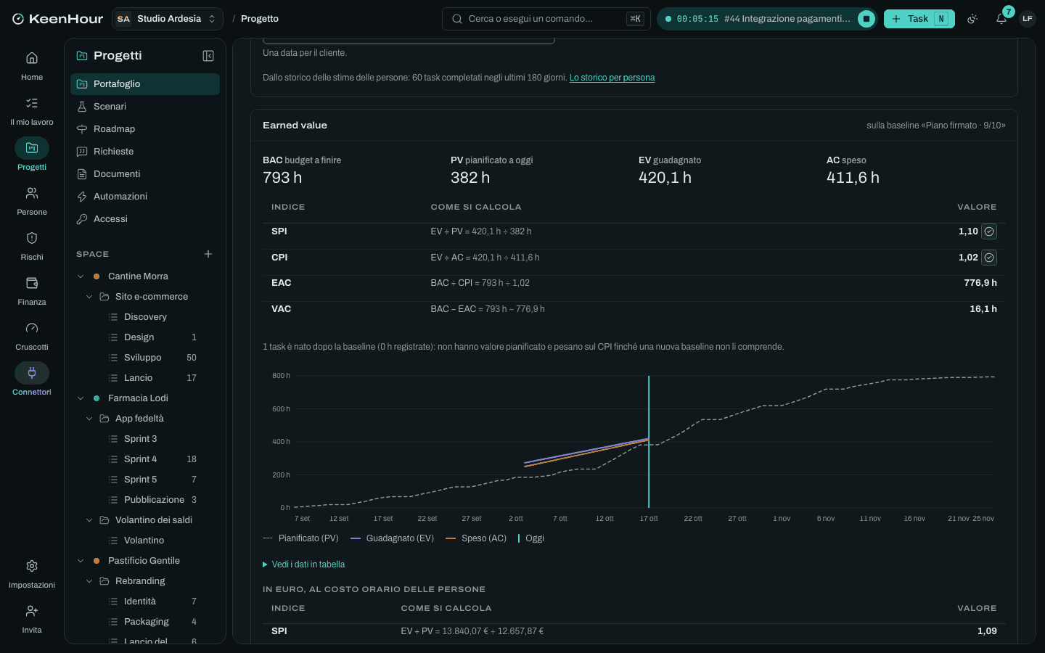
Task: Add a new space with plus icon
Action: point(208,254)
